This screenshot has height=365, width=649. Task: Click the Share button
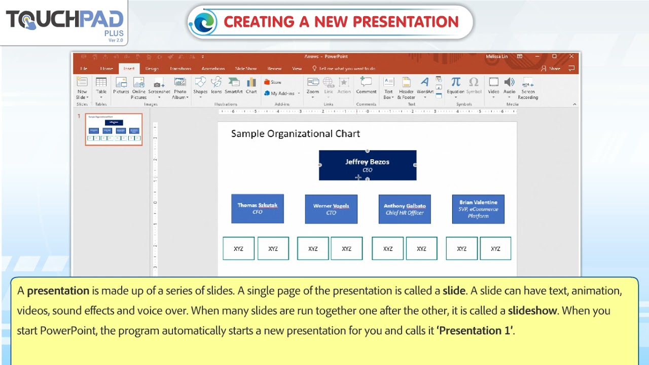pos(551,68)
